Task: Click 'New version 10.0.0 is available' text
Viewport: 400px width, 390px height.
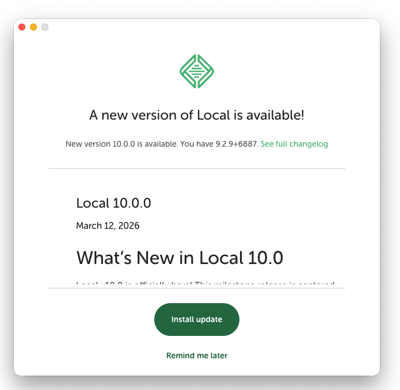Action: tap(121, 144)
